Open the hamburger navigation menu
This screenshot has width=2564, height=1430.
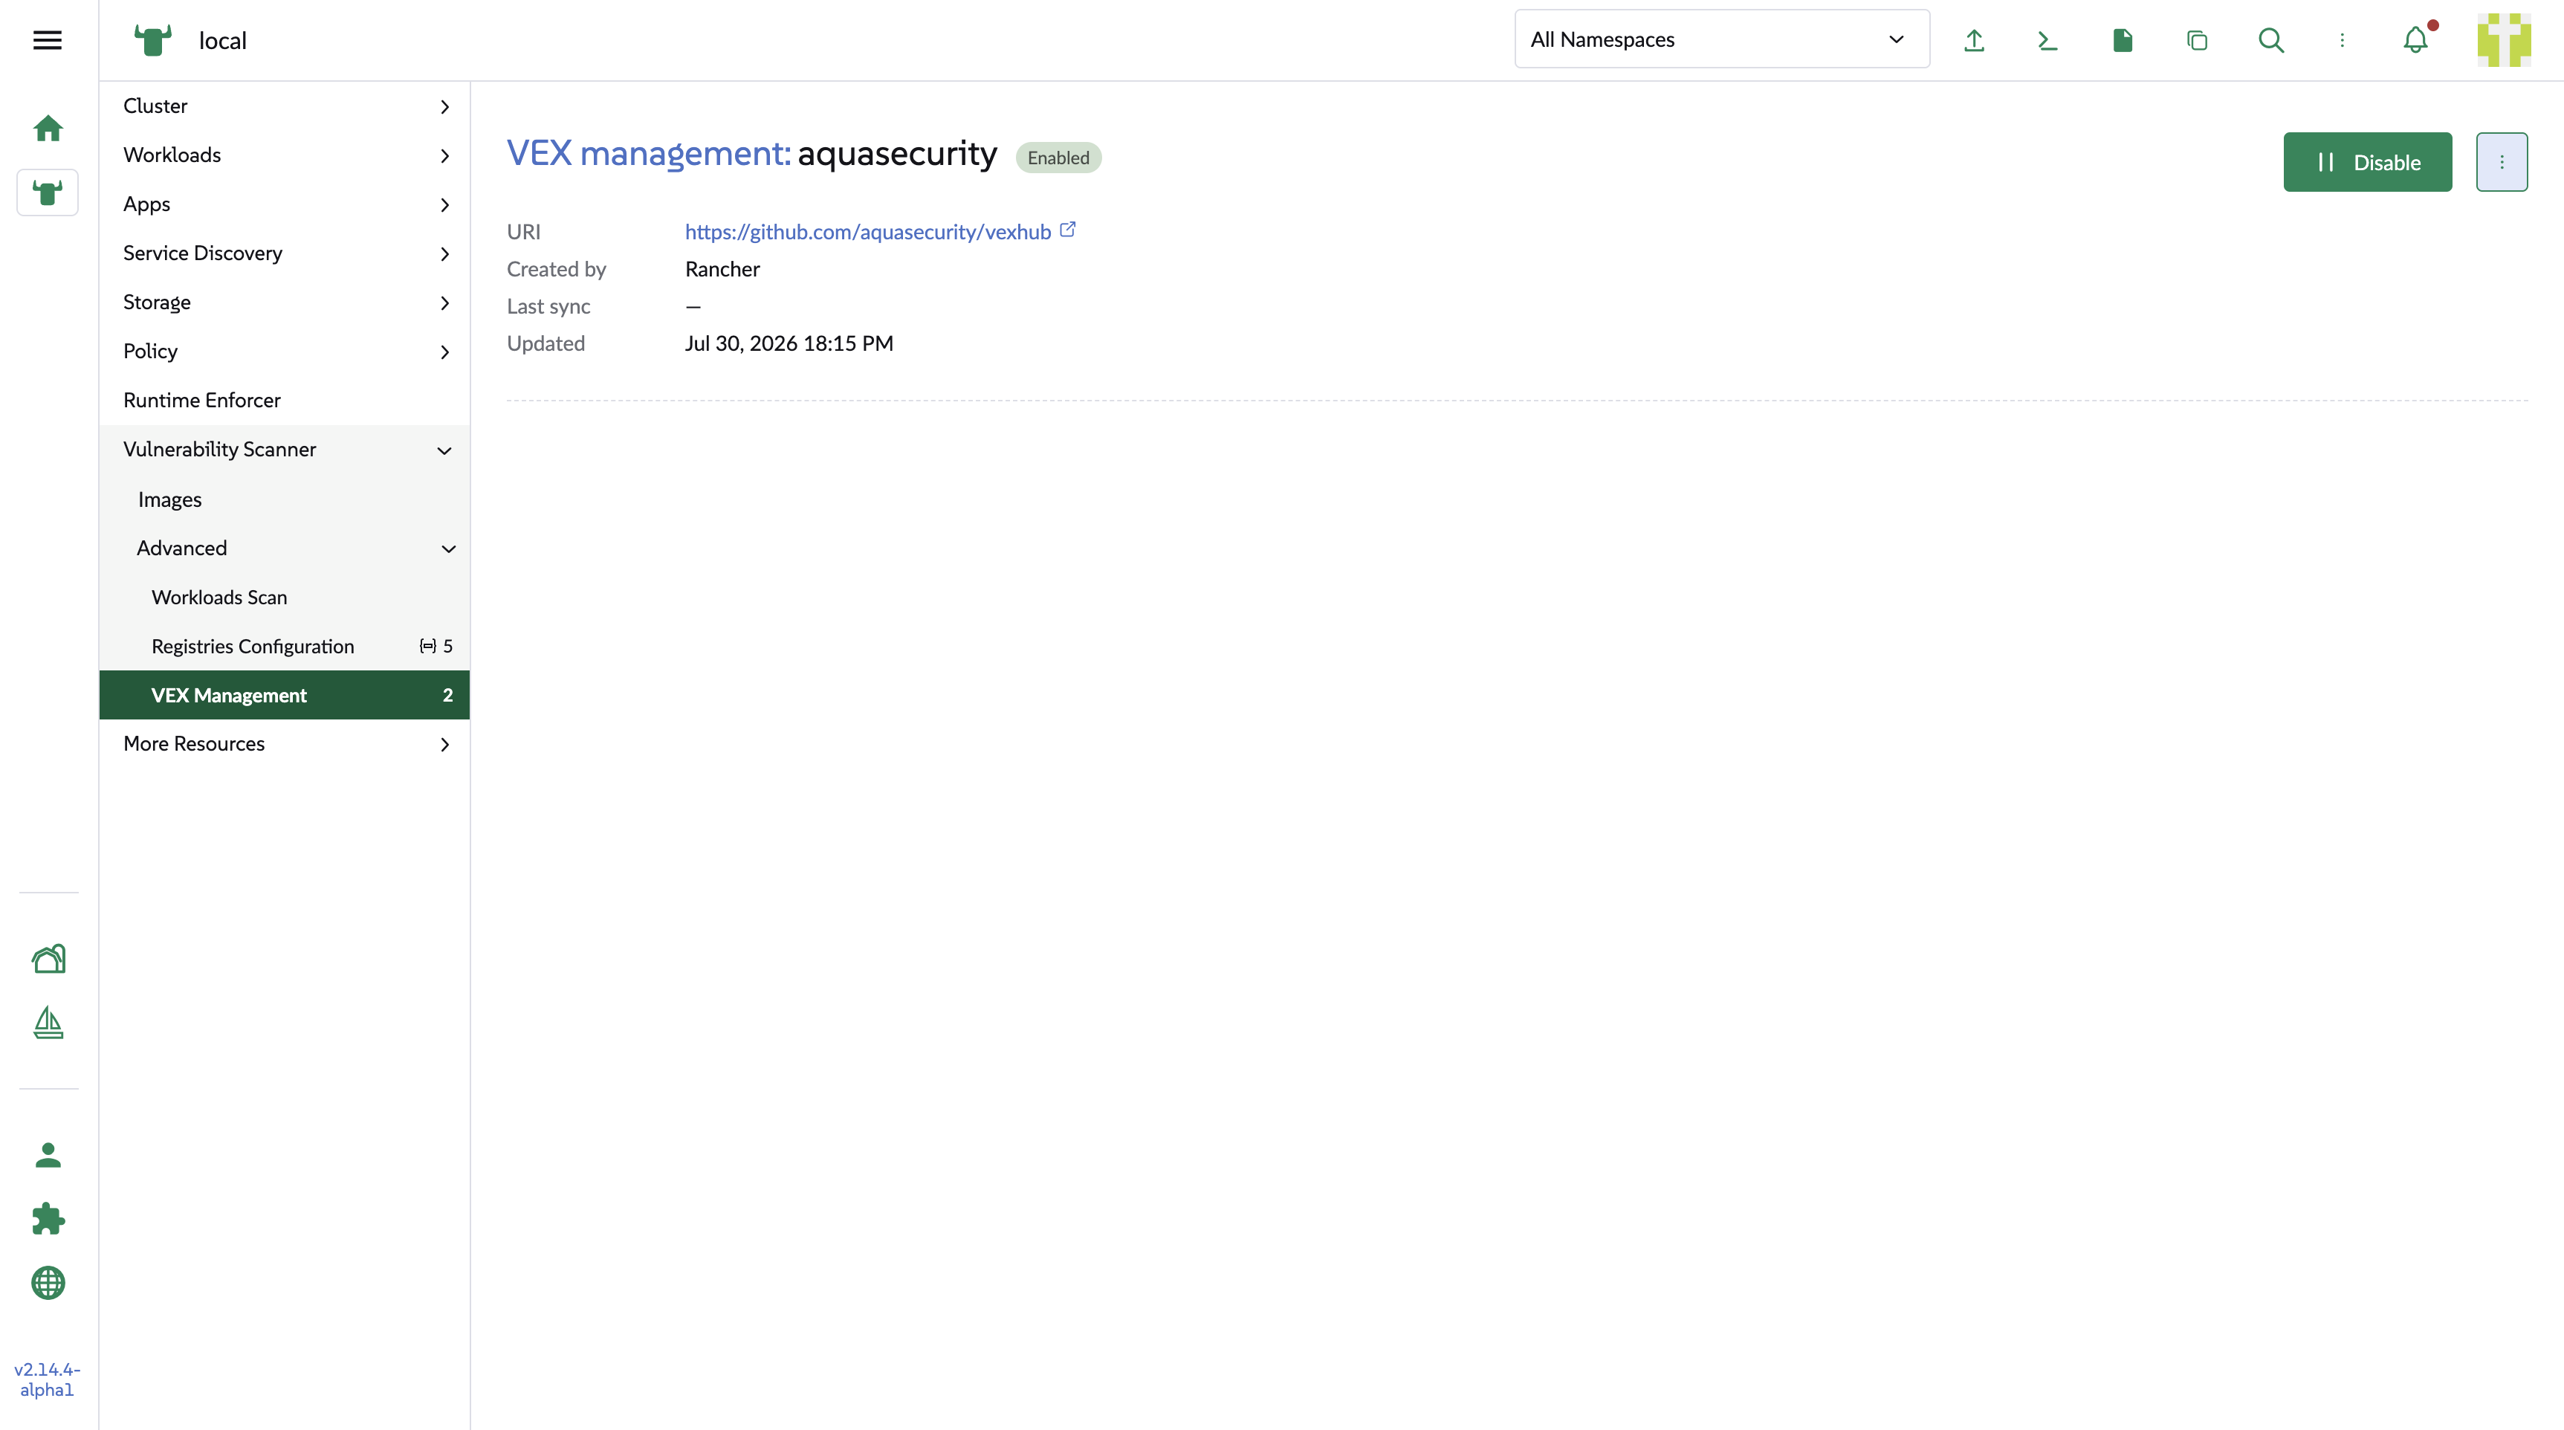click(x=48, y=40)
